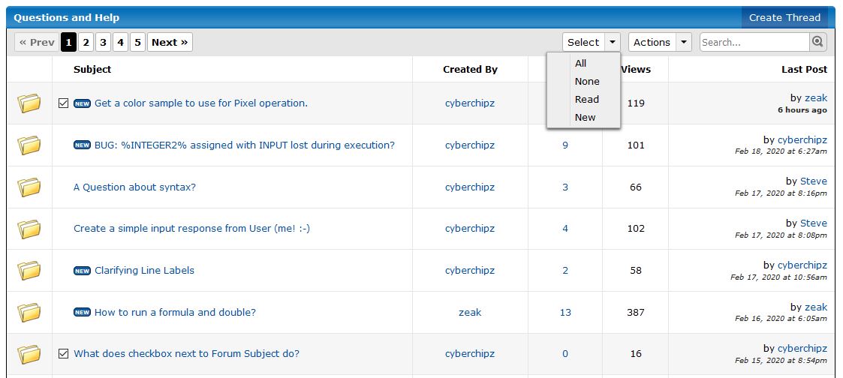Open How to run a formula and double? thread

tap(175, 313)
